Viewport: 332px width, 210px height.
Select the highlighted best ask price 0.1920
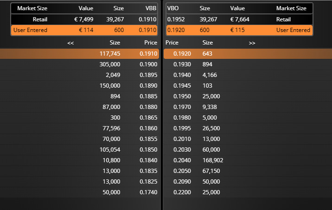182,54
